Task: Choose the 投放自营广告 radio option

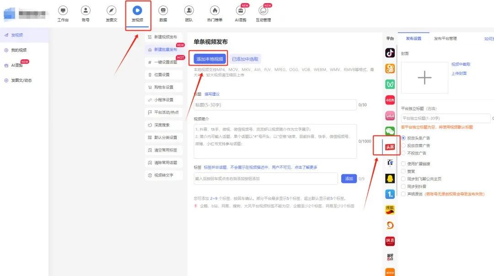Action: pyautogui.click(x=403, y=146)
